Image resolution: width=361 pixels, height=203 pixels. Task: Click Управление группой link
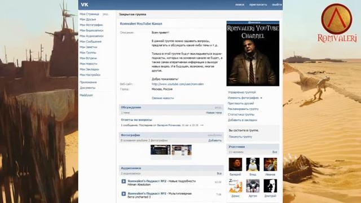pyautogui.click(x=242, y=92)
